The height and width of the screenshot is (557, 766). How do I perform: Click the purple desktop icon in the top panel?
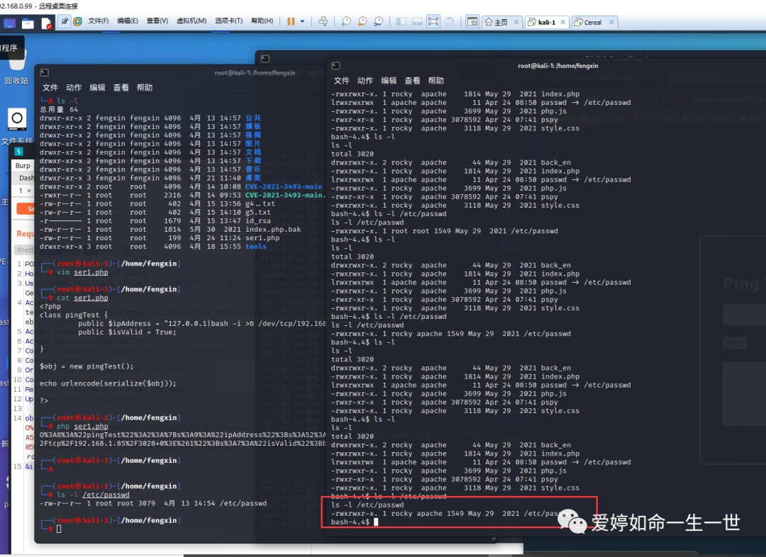(x=9, y=23)
